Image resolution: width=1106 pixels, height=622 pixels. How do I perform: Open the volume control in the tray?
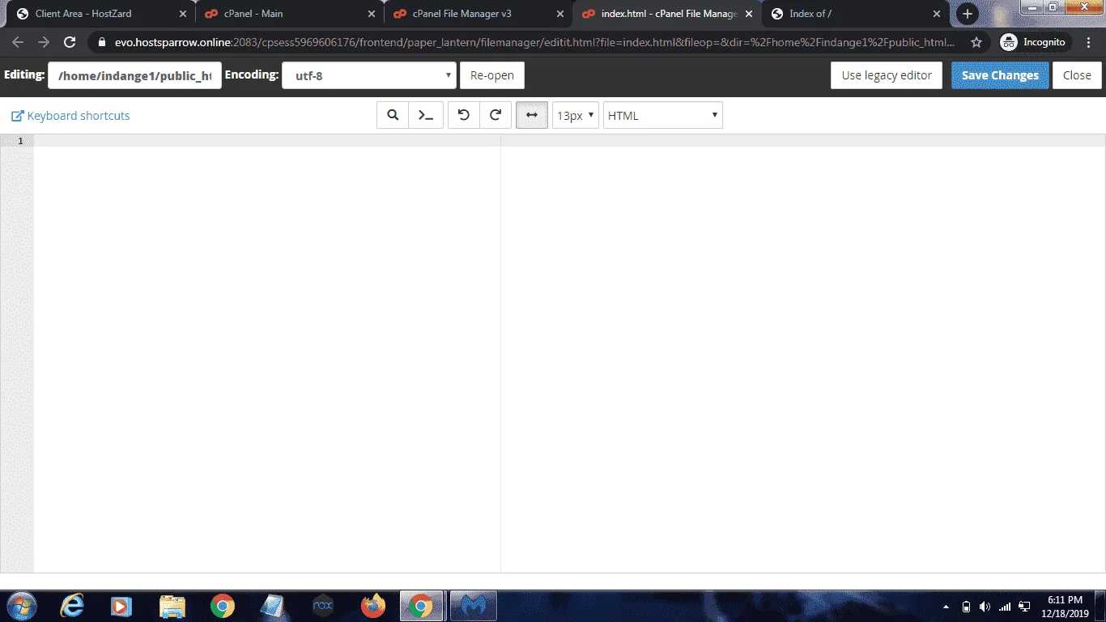point(985,606)
